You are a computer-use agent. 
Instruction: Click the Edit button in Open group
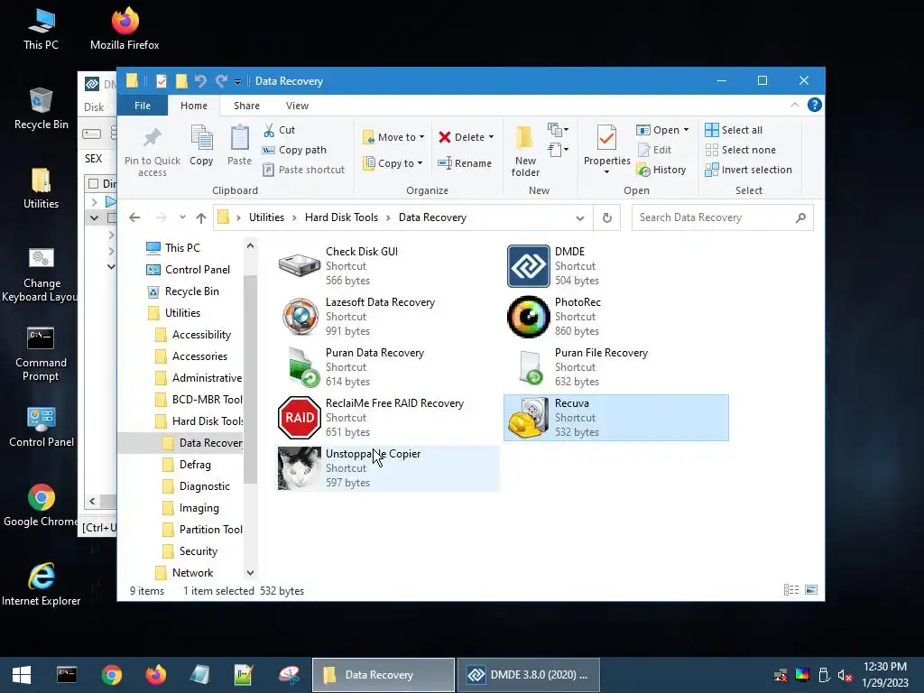coord(654,150)
